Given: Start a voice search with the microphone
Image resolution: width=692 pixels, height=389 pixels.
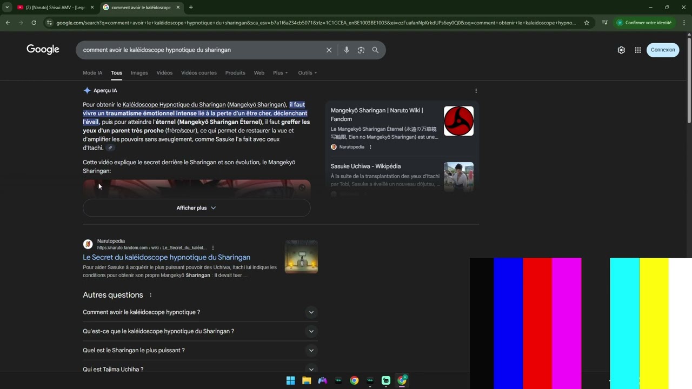Looking at the screenshot, I should click(347, 50).
